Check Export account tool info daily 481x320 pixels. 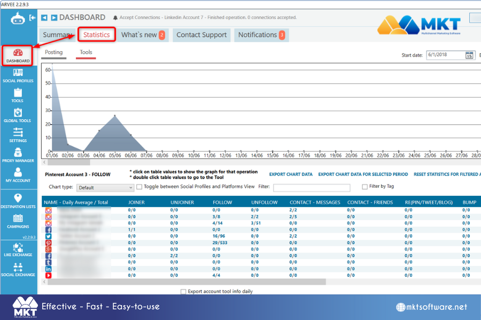(x=183, y=292)
